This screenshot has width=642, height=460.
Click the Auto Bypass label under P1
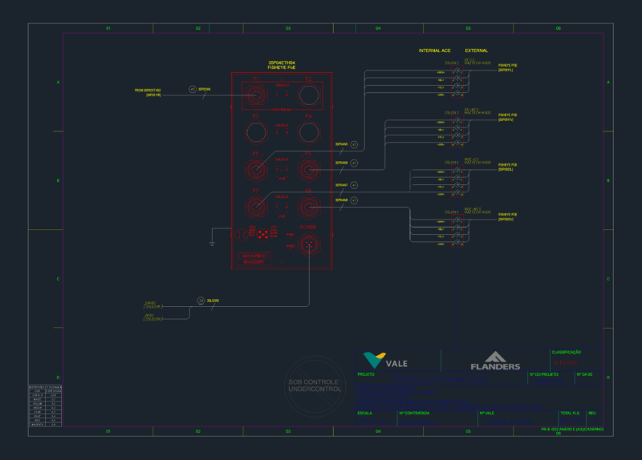pyautogui.click(x=282, y=110)
